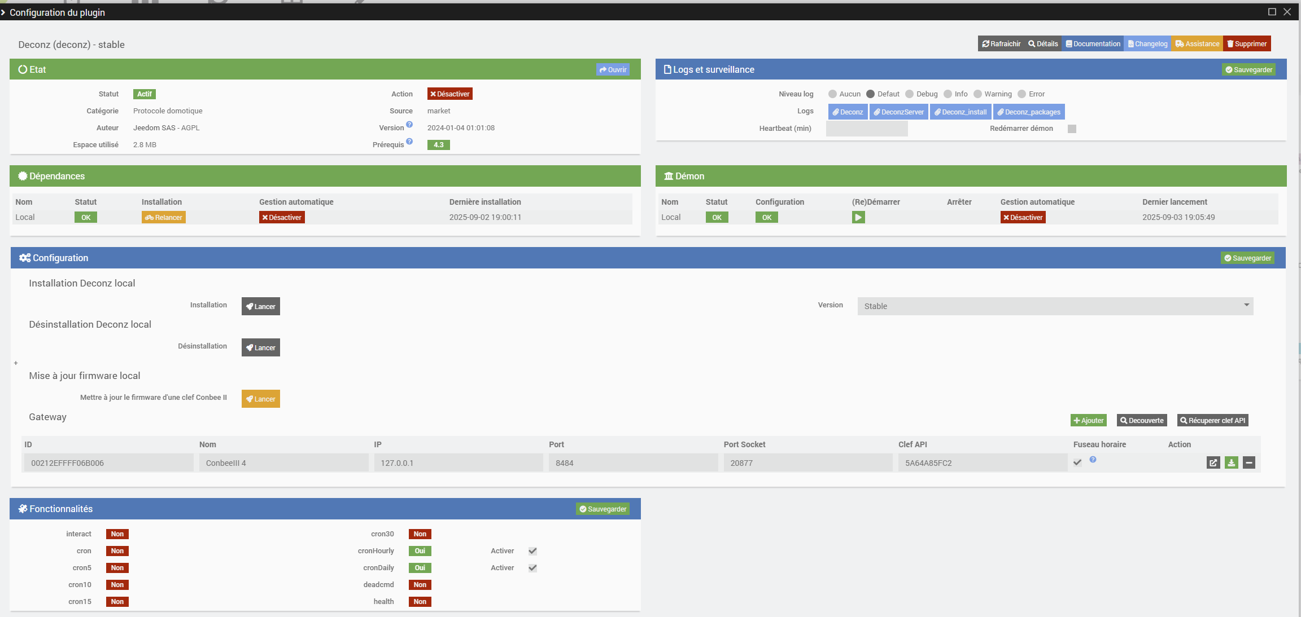1301x617 pixels.
Task: Open the Deconz_packages log
Action: 1029,112
